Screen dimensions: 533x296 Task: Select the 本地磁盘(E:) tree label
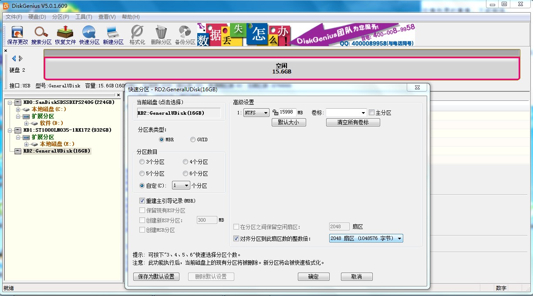coord(57,144)
